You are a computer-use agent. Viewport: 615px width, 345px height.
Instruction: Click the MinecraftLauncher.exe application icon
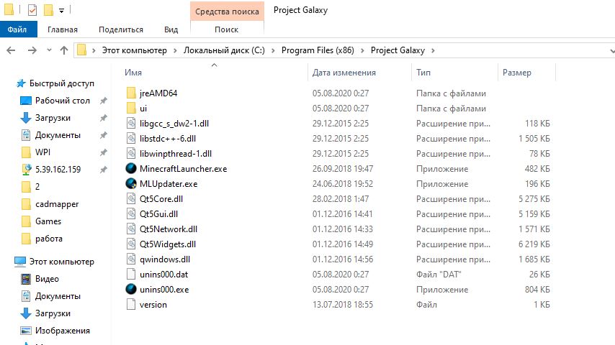[x=131, y=168]
